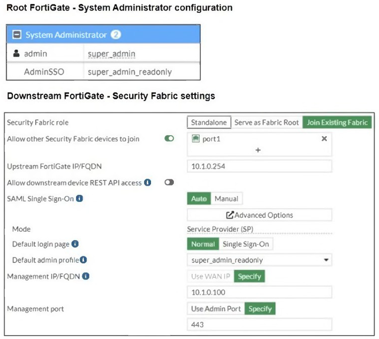Disable Allow other Security Fabric devices toggle
This screenshot has height=339, width=379.
coord(169,139)
